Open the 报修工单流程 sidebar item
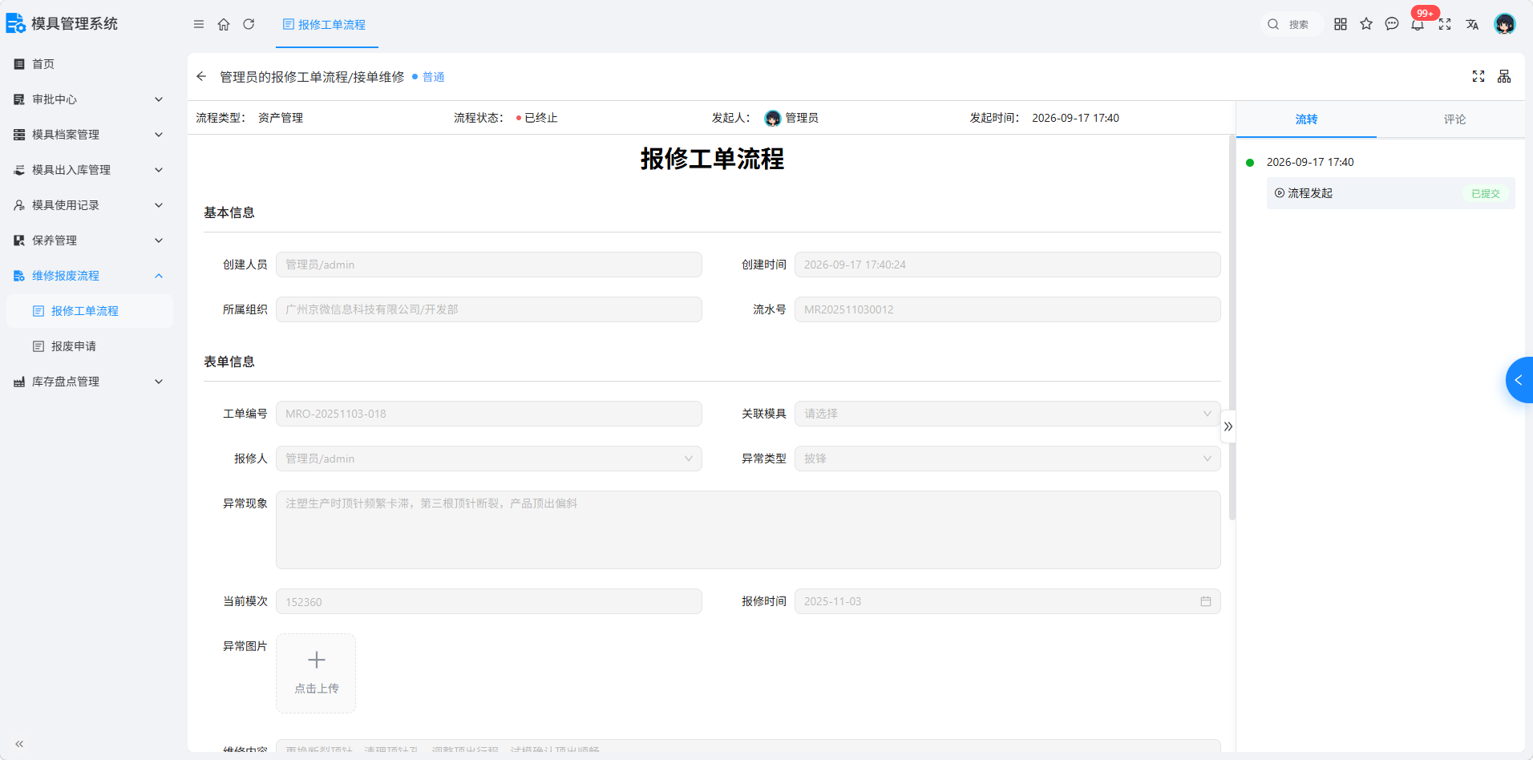 click(x=90, y=311)
